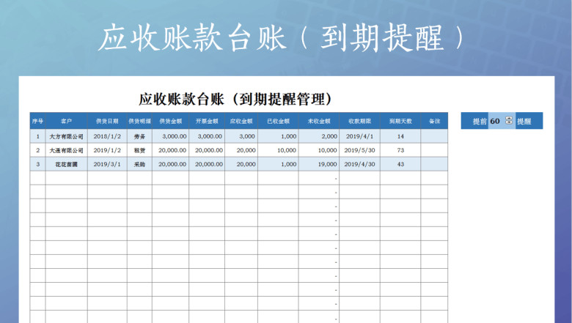Click the days-remaining cell showing 43
The width and height of the screenshot is (572, 323).
click(x=400, y=164)
